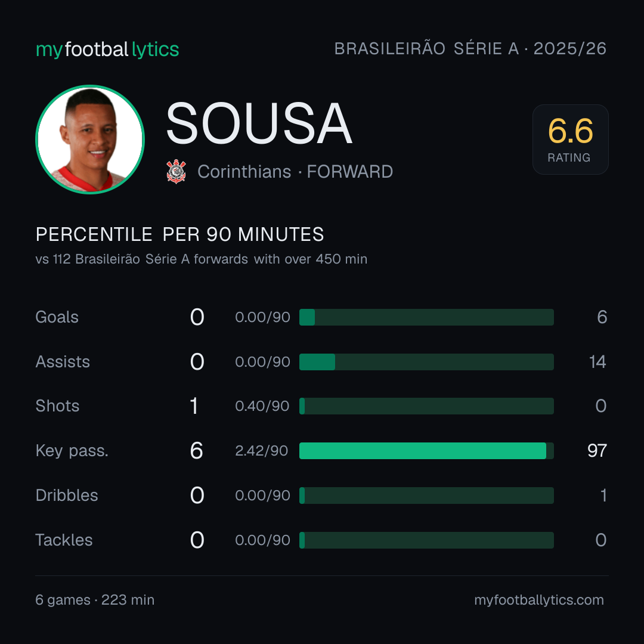Click the Key pass. percentile bar
The image size is (644, 644).
click(426, 451)
